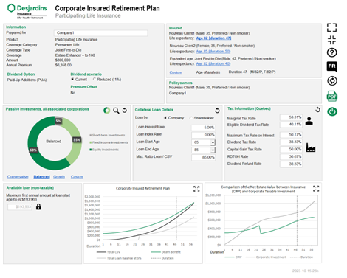
Task: Choose the Growth investment profile
Action: (x=59, y=177)
